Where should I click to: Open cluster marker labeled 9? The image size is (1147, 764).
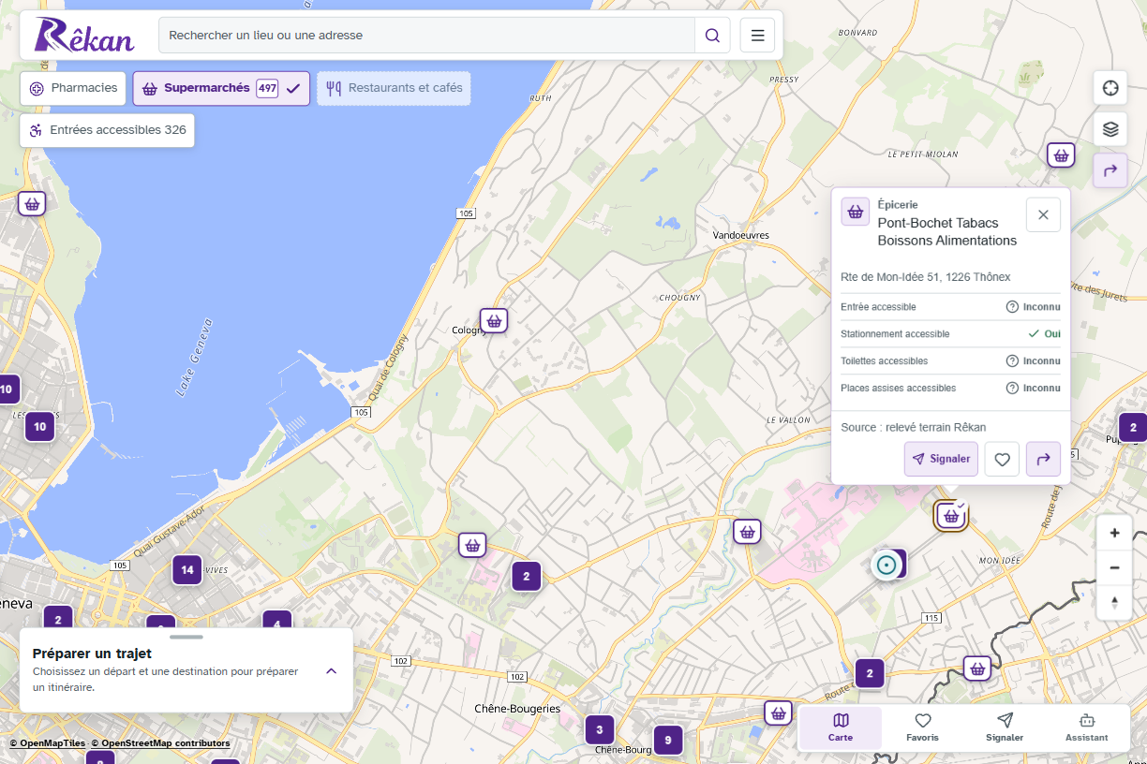pos(668,740)
